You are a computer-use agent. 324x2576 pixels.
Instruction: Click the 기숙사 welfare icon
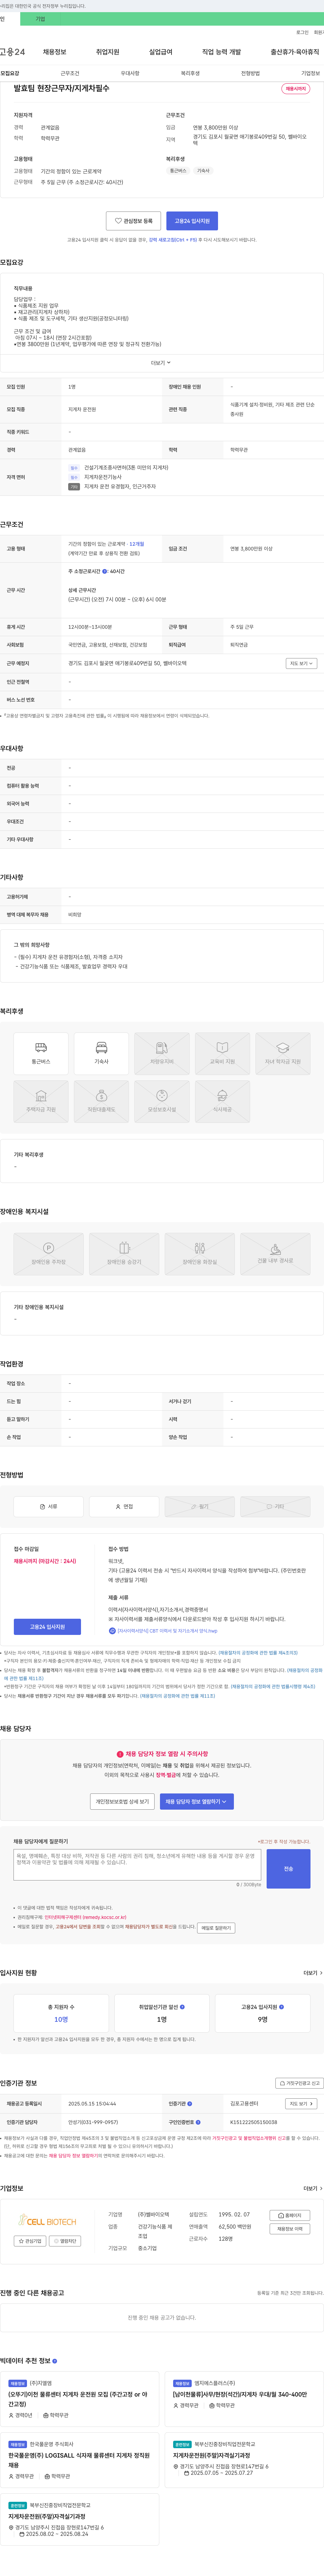click(x=101, y=1054)
